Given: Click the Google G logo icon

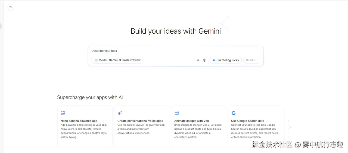Looking at the screenshot, I should (x=234, y=113).
